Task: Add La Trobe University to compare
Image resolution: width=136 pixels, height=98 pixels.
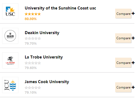Action: point(123,63)
